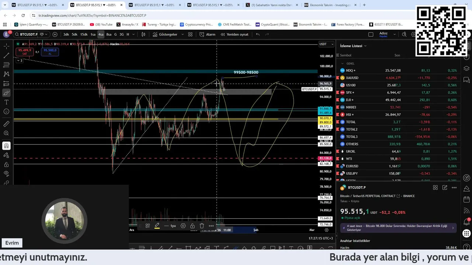Select the ruler measure tool
472x265 pixels.
tap(6, 124)
